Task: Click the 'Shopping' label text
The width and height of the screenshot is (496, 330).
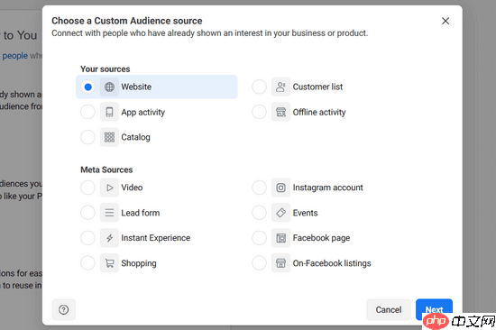Action: (139, 263)
